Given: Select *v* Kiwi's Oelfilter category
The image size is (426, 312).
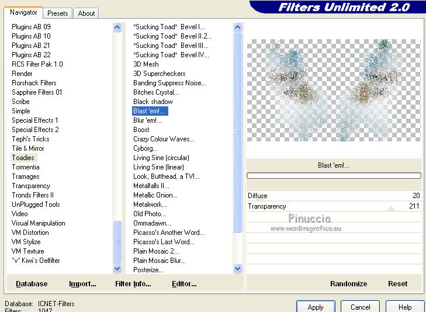Looking at the screenshot, I should pyautogui.click(x=36, y=261).
